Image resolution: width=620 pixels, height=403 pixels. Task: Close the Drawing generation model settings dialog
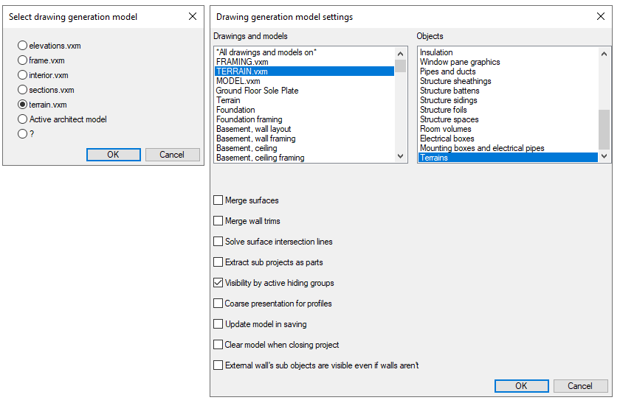pos(600,16)
